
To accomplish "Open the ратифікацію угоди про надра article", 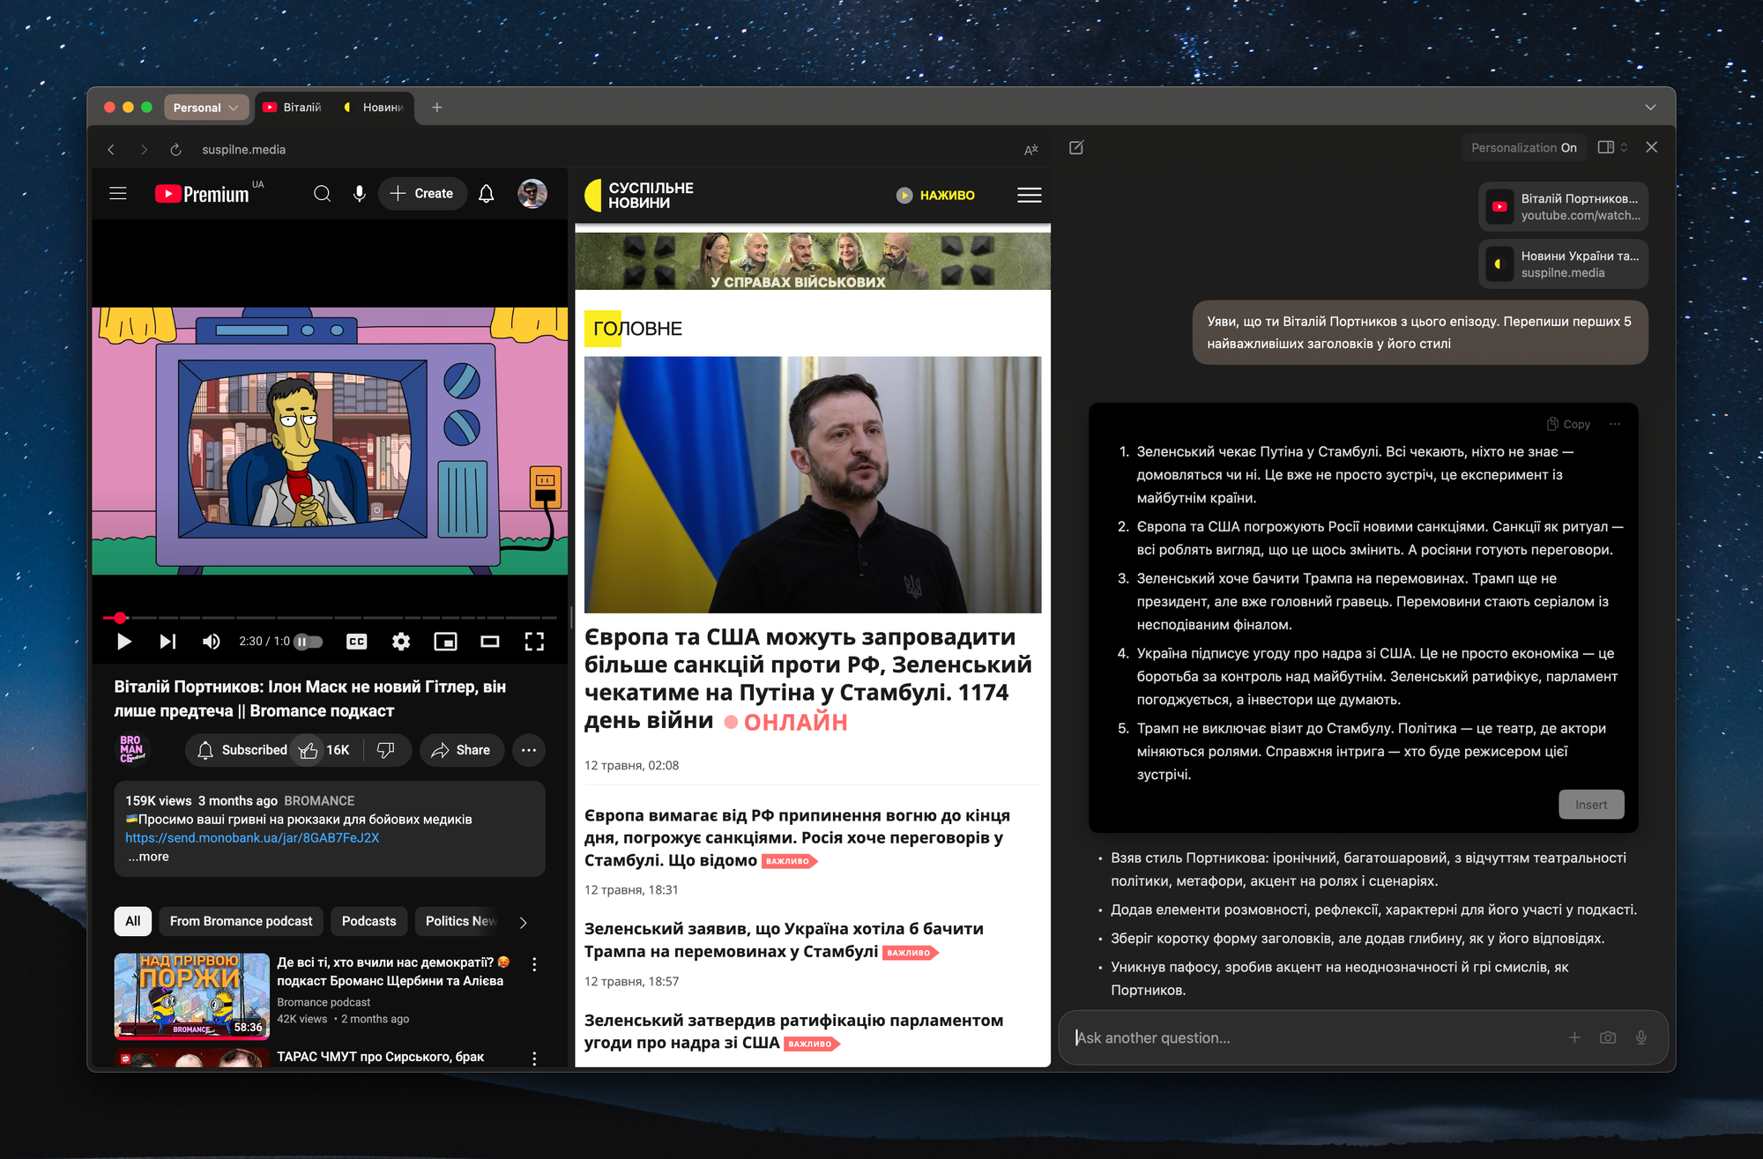I will 793,1032.
